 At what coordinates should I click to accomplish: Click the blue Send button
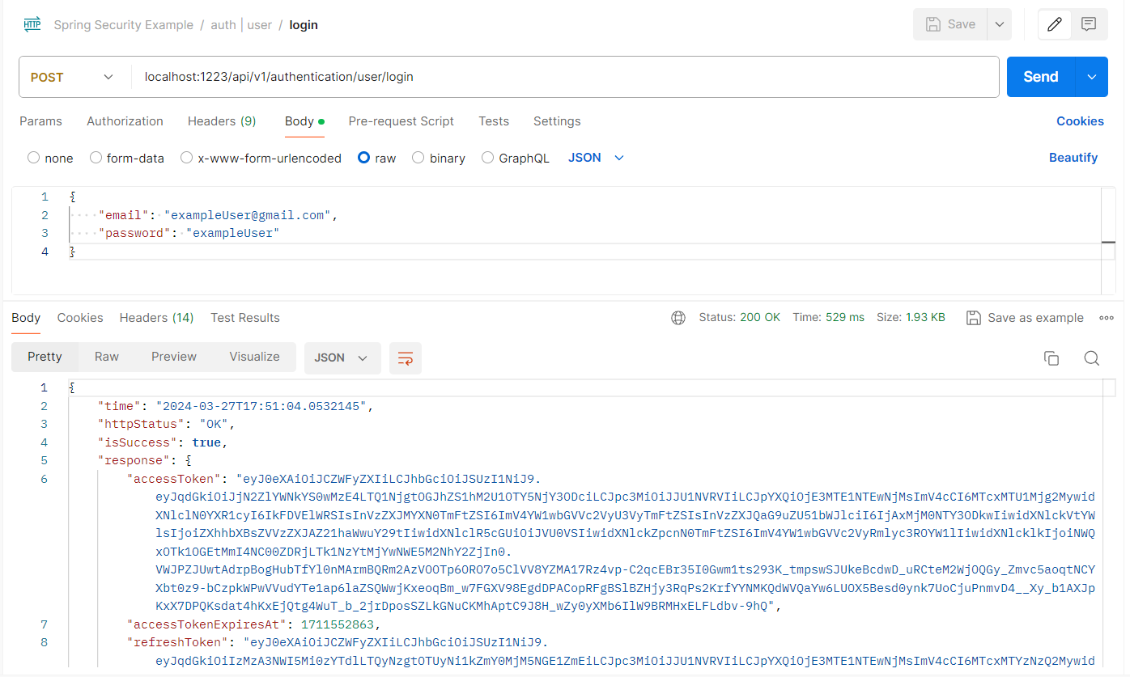point(1041,77)
